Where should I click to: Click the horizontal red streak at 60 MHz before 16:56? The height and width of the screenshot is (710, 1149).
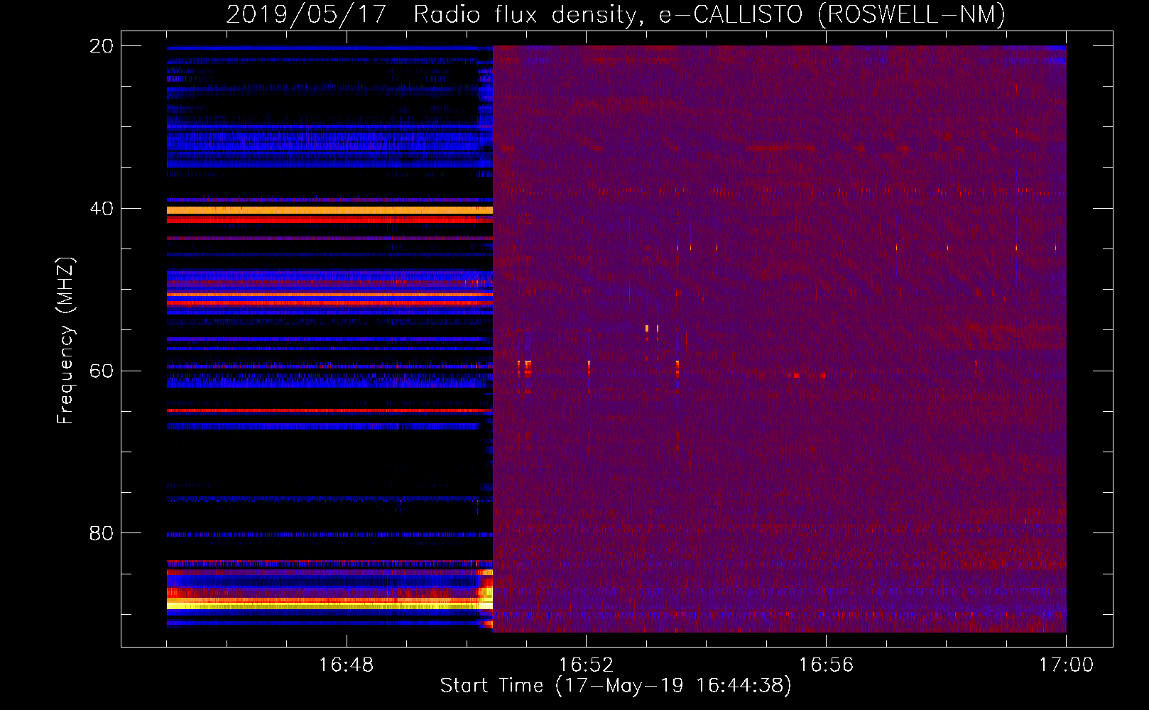click(805, 375)
